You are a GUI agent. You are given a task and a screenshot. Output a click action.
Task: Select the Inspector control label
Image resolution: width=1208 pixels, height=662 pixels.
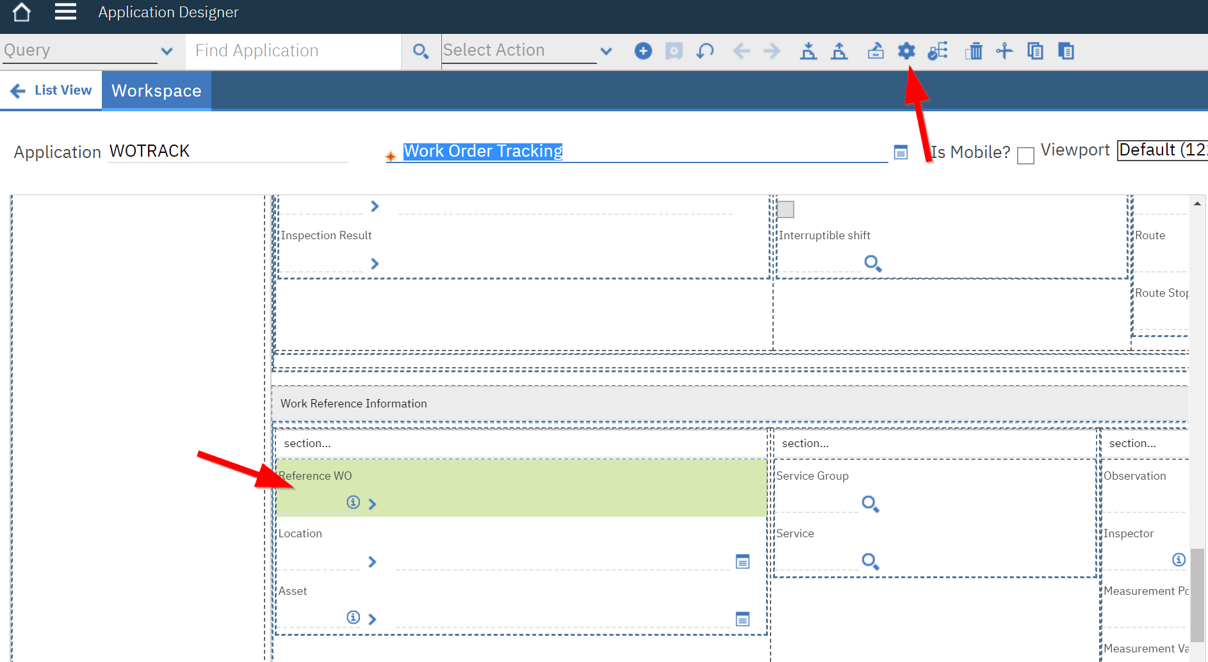(1129, 533)
